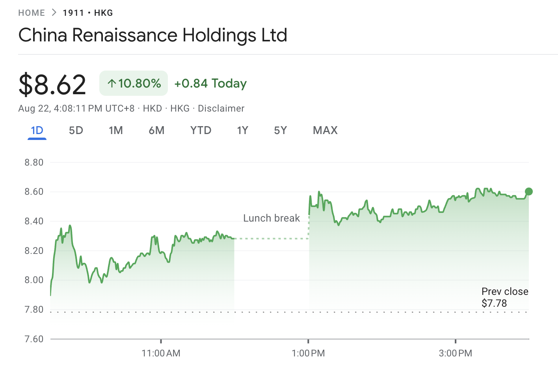Click the Lunch break annotation on the chart
Screen dimensions: 558x371
(272, 218)
